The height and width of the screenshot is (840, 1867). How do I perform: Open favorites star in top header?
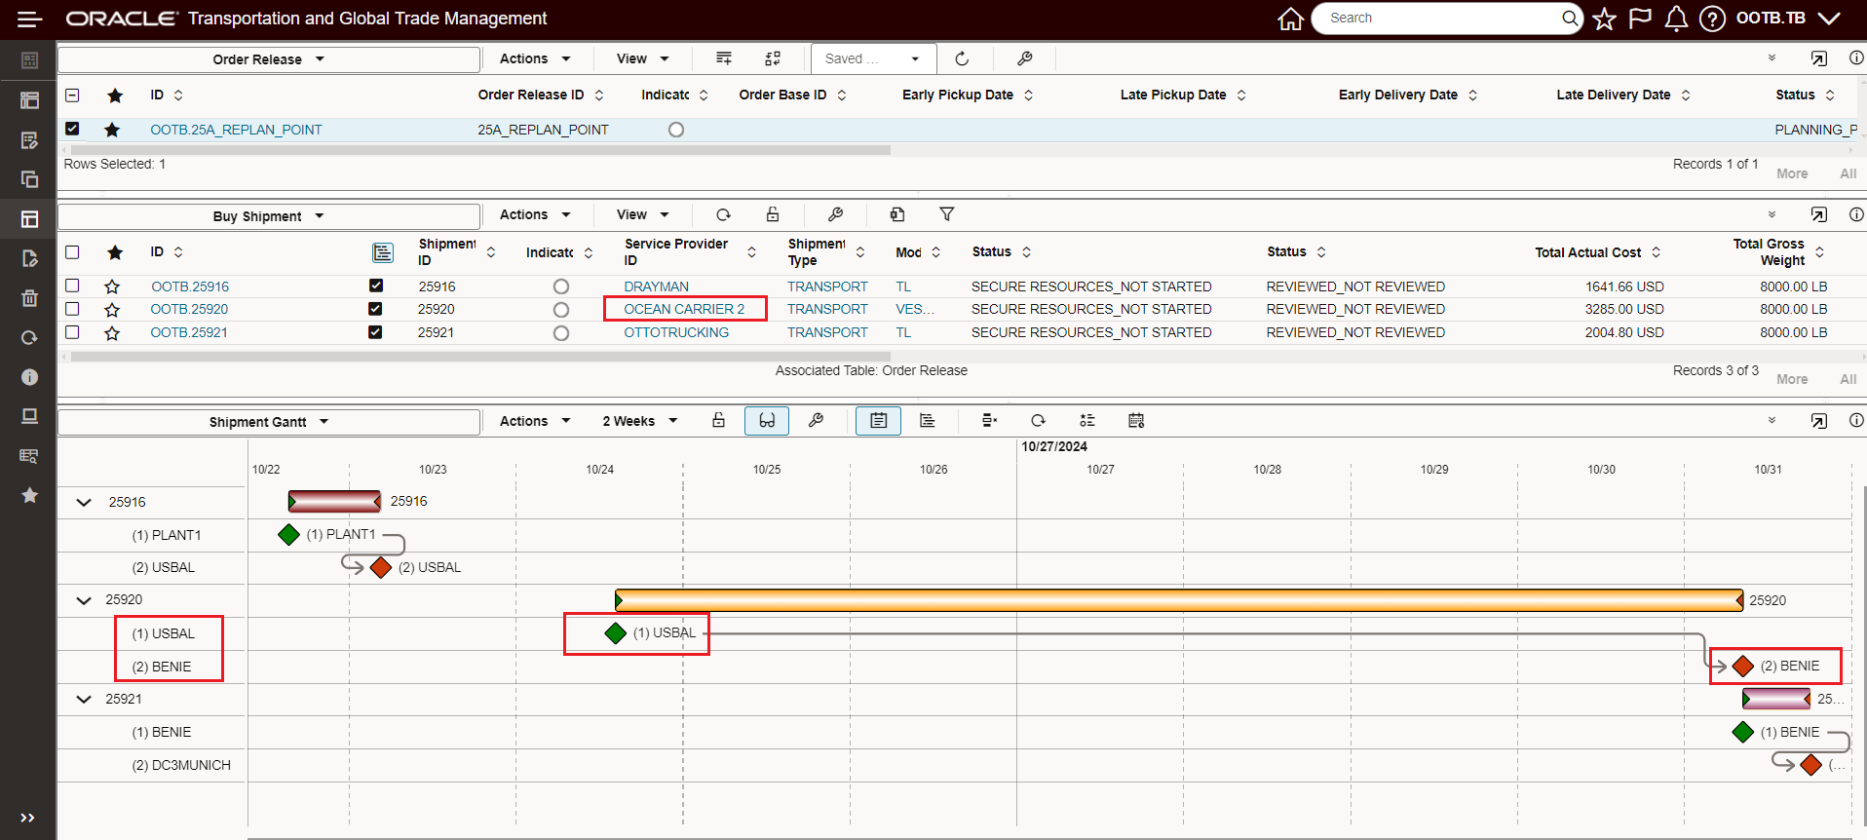point(1604,19)
